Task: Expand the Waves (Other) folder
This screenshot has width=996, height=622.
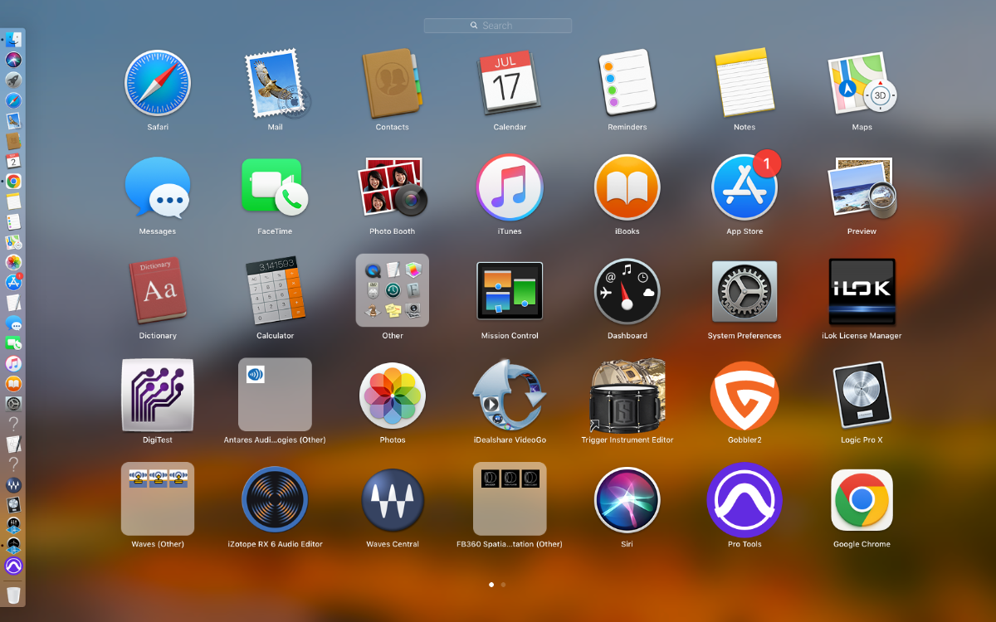Action: point(158,500)
